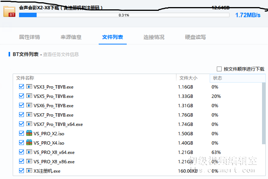Select file name VSX7_Pro_TBYB_x64.exe
The width and height of the screenshot is (268, 179).
click(x=58, y=124)
